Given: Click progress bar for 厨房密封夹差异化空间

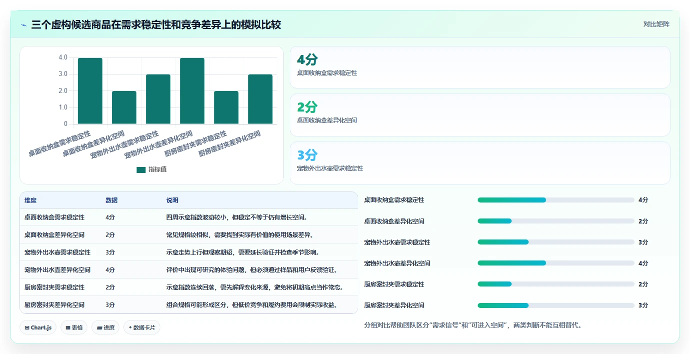Looking at the screenshot, I should (x=556, y=305).
